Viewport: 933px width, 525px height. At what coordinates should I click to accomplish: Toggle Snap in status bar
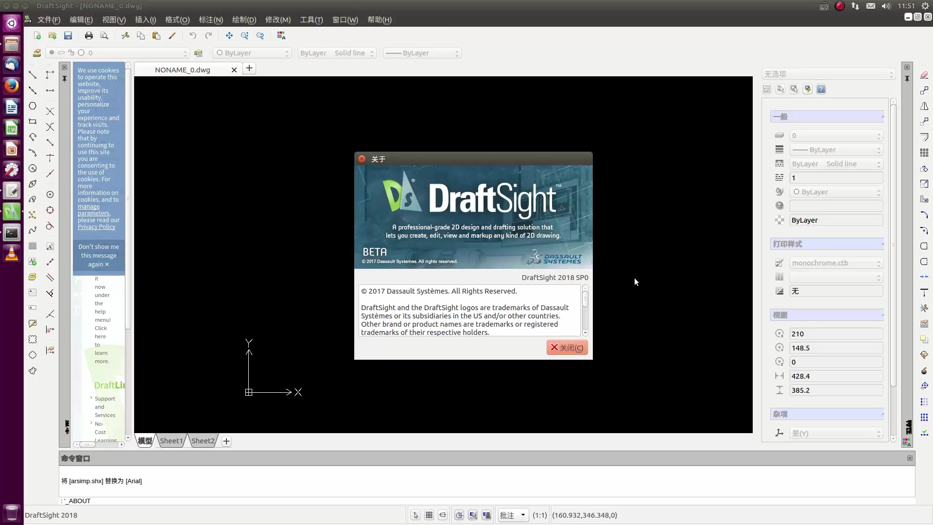coord(415,515)
